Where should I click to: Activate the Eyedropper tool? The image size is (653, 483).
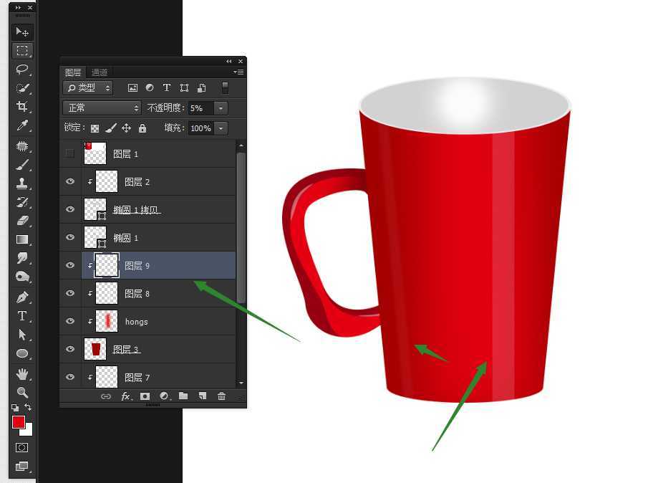[x=22, y=126]
